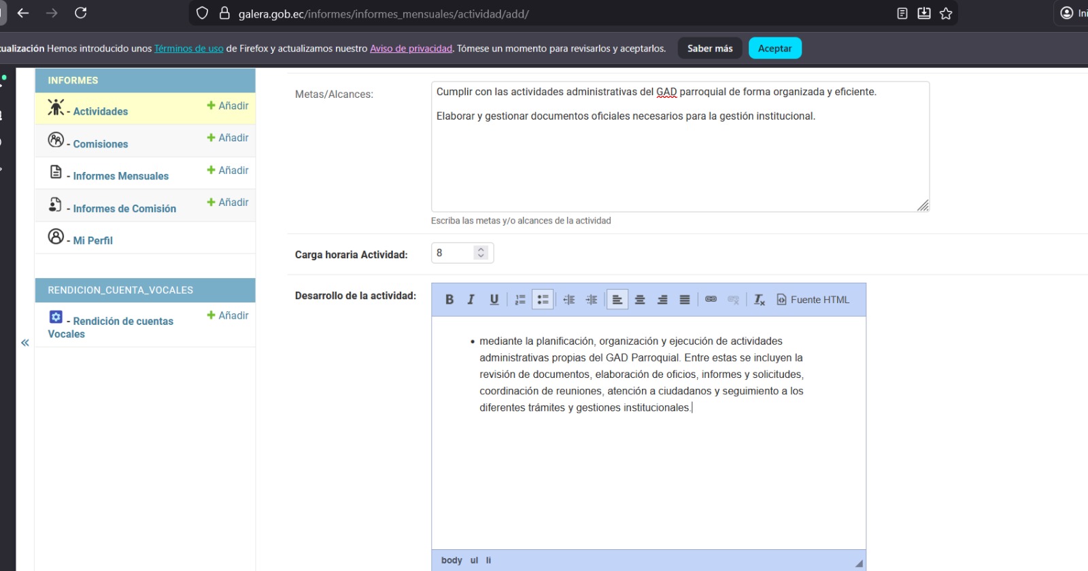Open Informes Mensuales in the sidebar
Image resolution: width=1088 pixels, height=571 pixels.
tap(120, 176)
